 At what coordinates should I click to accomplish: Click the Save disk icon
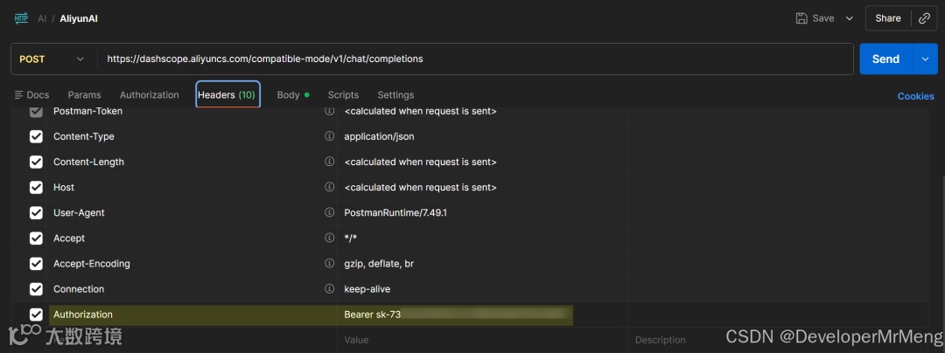801,18
